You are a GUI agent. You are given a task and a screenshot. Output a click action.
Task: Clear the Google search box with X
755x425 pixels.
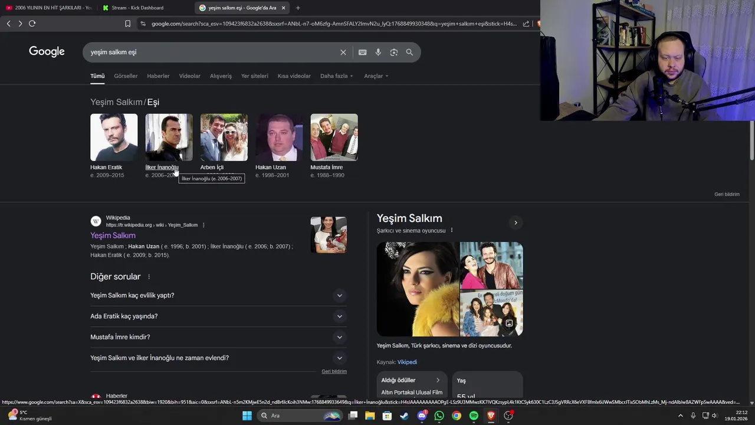pos(343,53)
